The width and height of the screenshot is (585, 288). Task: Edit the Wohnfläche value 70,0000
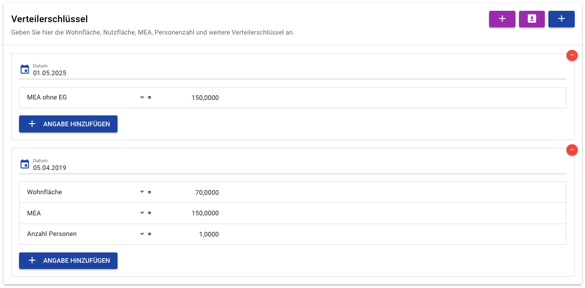tap(187, 193)
